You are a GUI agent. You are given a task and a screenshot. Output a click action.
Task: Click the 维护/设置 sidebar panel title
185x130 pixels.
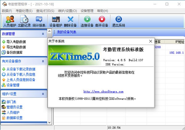click(x=9, y=94)
